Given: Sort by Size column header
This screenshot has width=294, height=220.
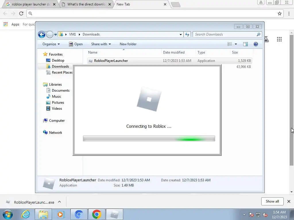Looking at the screenshot, I should point(241,52).
